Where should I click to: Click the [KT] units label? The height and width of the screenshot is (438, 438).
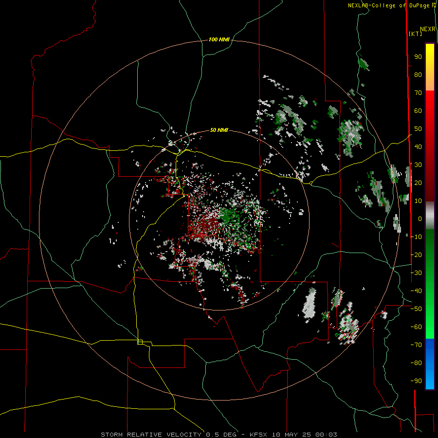coord(416,34)
